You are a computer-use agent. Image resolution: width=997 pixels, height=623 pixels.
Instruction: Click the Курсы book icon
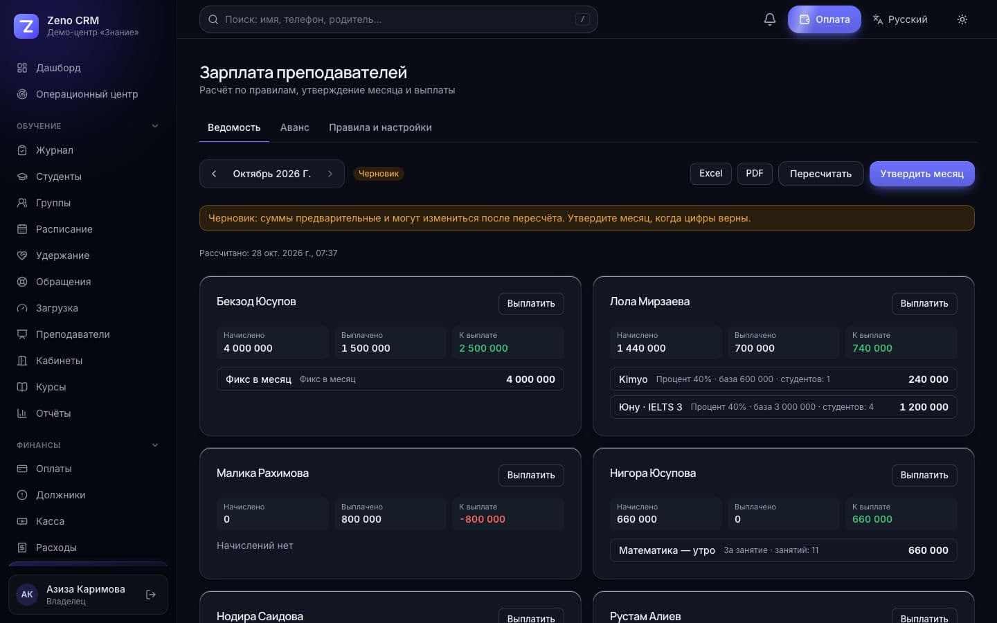(22, 387)
